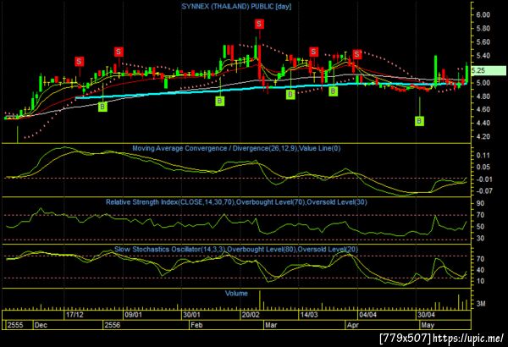Click the B buy marker just before 14/03
Image resolution: width=508 pixels, height=347 pixels.
(290, 94)
